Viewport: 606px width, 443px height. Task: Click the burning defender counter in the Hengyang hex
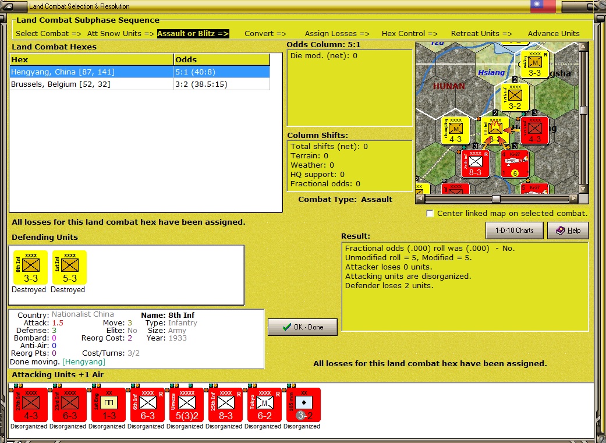point(495,130)
